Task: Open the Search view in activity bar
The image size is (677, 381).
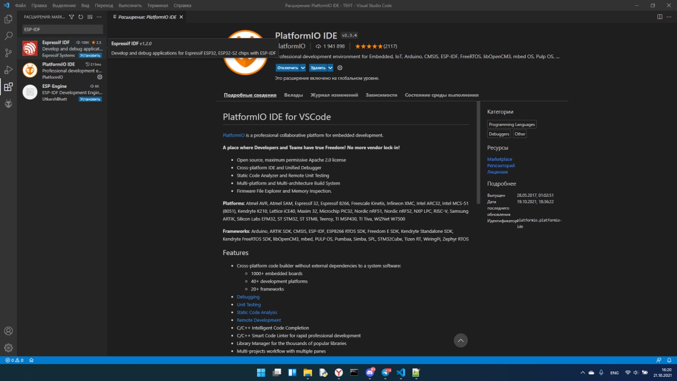Action: 8,36
